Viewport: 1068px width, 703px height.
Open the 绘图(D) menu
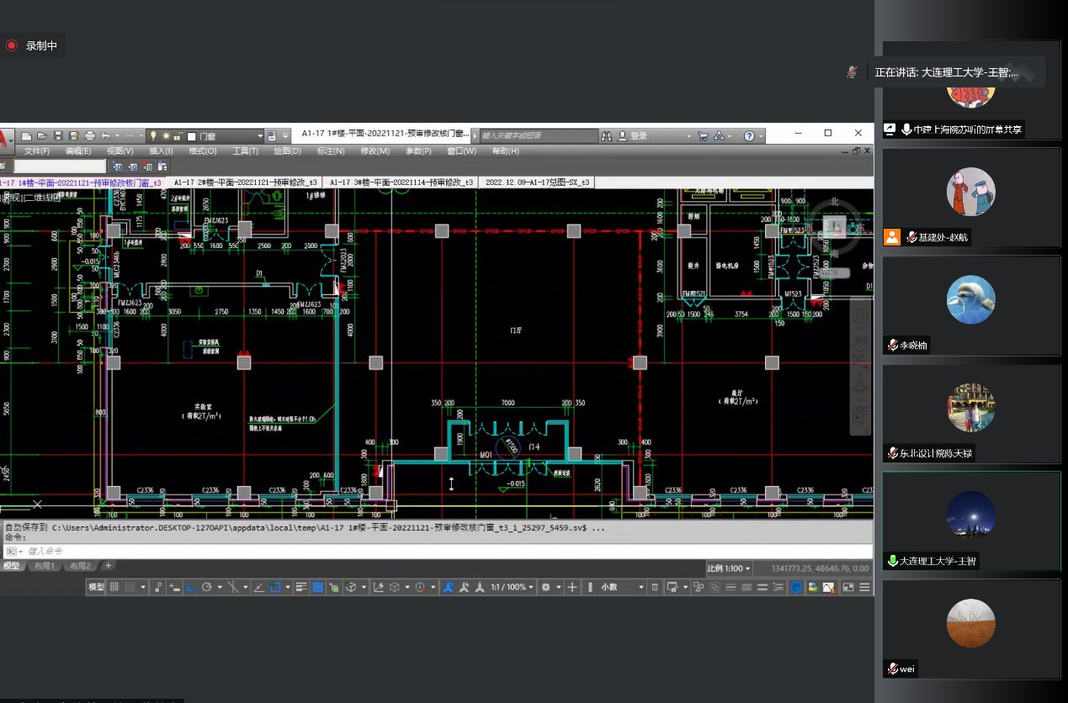point(287,151)
